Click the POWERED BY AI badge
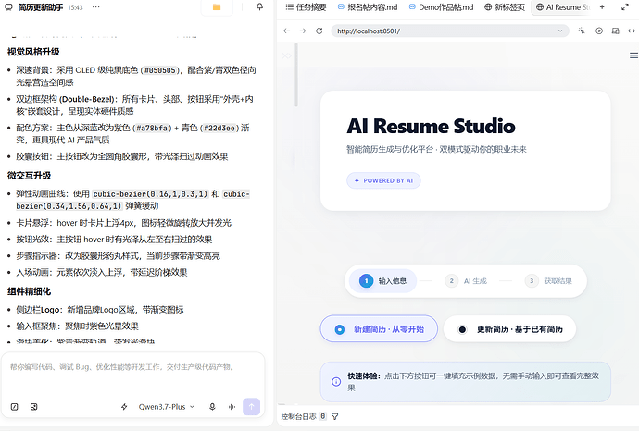Viewport: 639px width, 431px height. click(x=383, y=180)
